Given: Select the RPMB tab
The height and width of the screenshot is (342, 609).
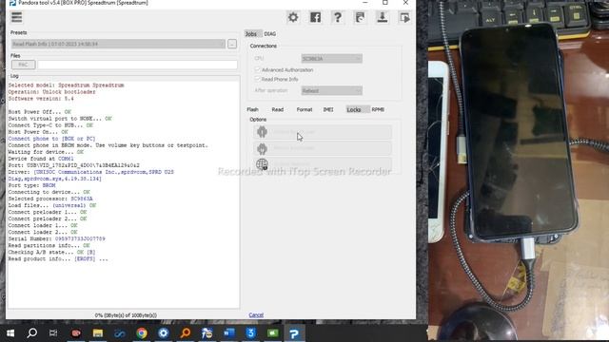Looking at the screenshot, I should point(378,110).
